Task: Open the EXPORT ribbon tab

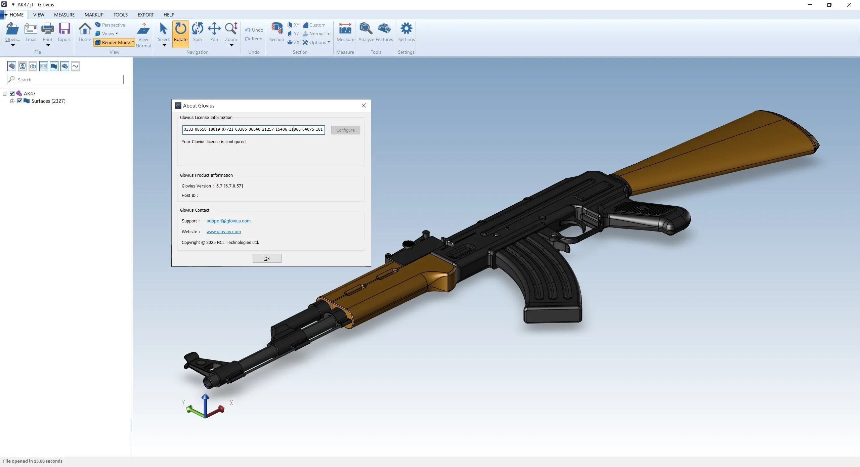Action: (x=145, y=15)
